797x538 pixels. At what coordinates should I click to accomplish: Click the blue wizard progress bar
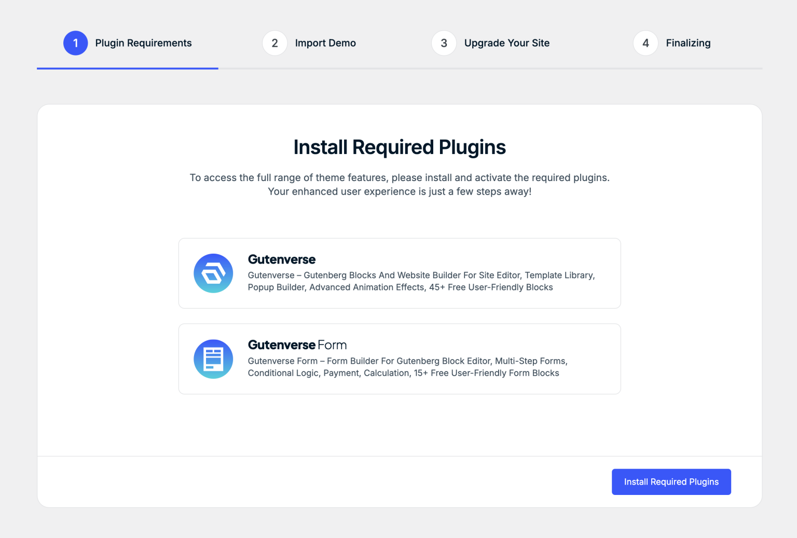(x=127, y=67)
